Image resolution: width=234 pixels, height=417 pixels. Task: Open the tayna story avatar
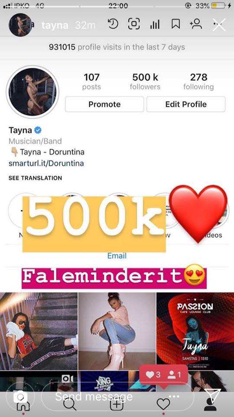(x=21, y=25)
